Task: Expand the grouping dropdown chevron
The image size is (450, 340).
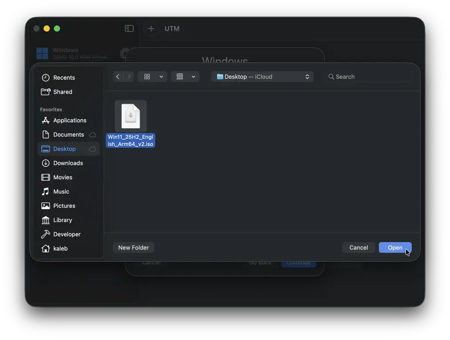Action: pos(193,77)
